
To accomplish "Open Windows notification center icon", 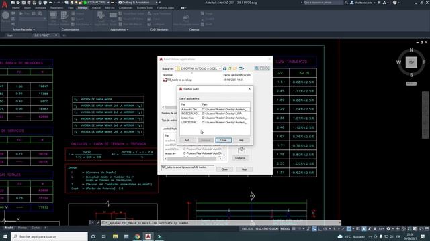I will point(423,236).
